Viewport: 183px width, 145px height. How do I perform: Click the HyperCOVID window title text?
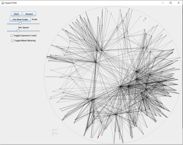[11, 3]
